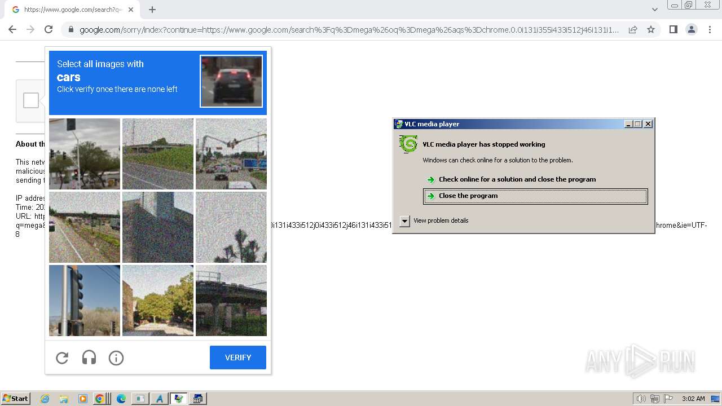Screen dimensions: 722x406
Task: Select tile with close-up traffic signal pole
Action: [x=85, y=301]
